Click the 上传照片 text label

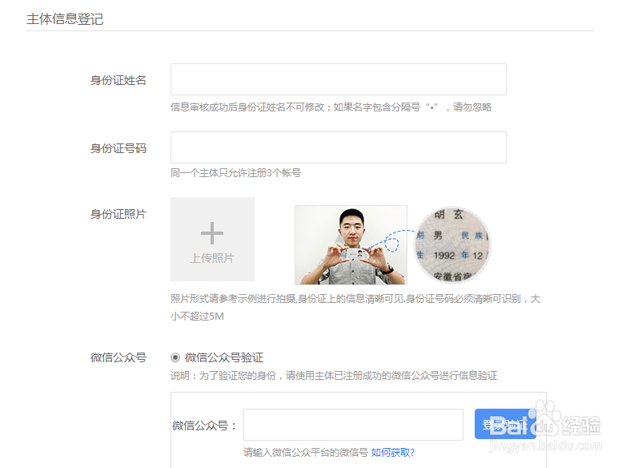212,258
